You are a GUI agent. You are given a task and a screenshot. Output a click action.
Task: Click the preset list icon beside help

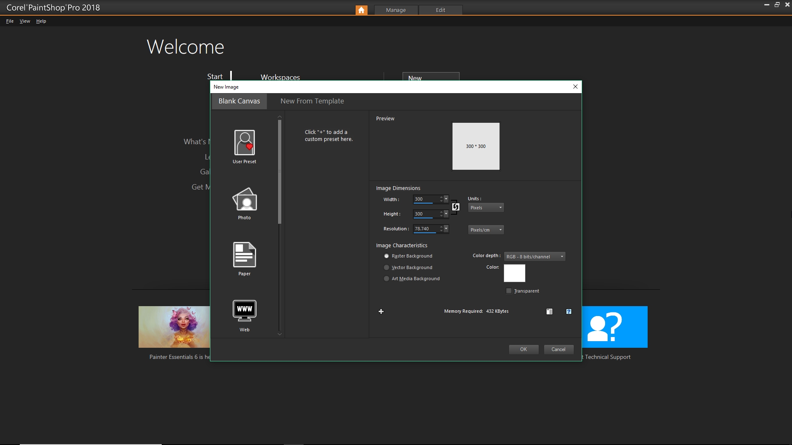pos(549,311)
